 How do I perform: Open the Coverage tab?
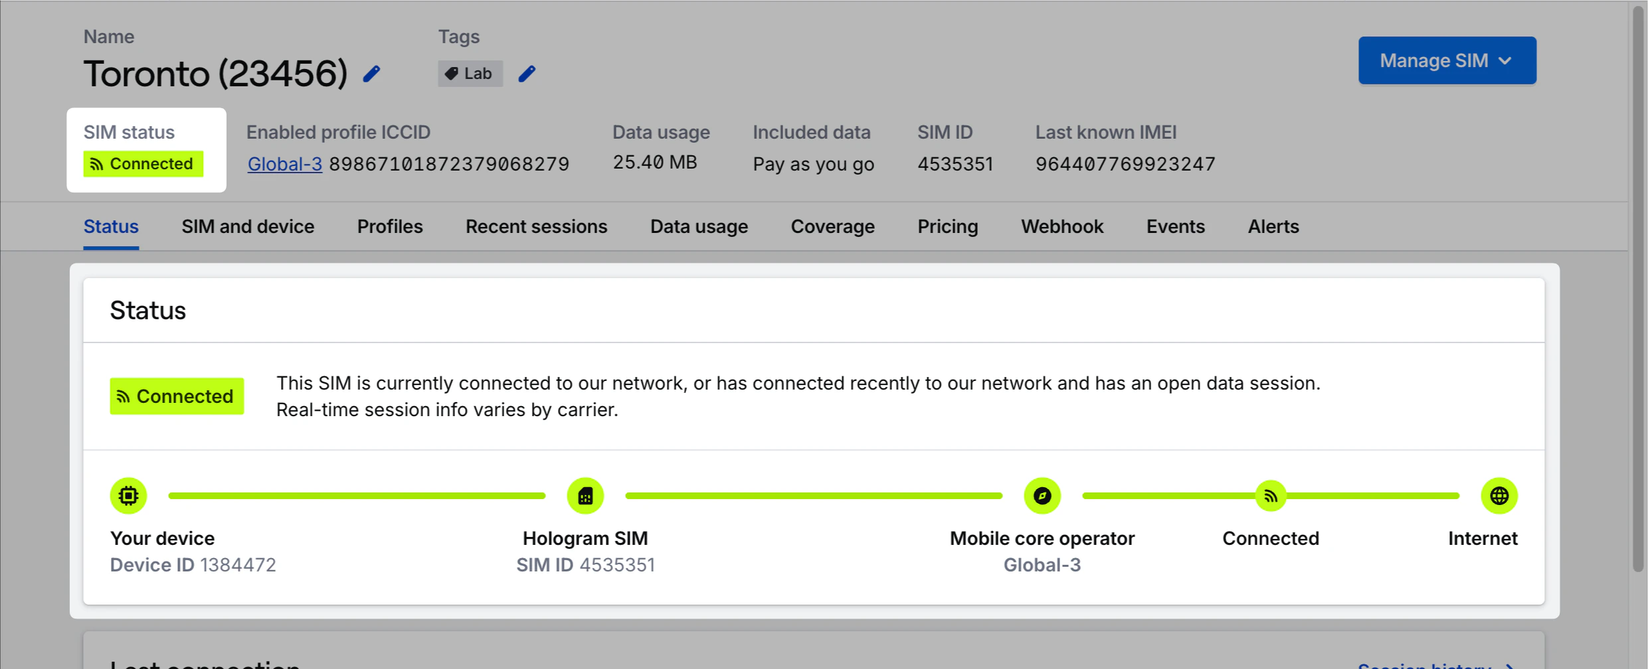pyautogui.click(x=832, y=226)
